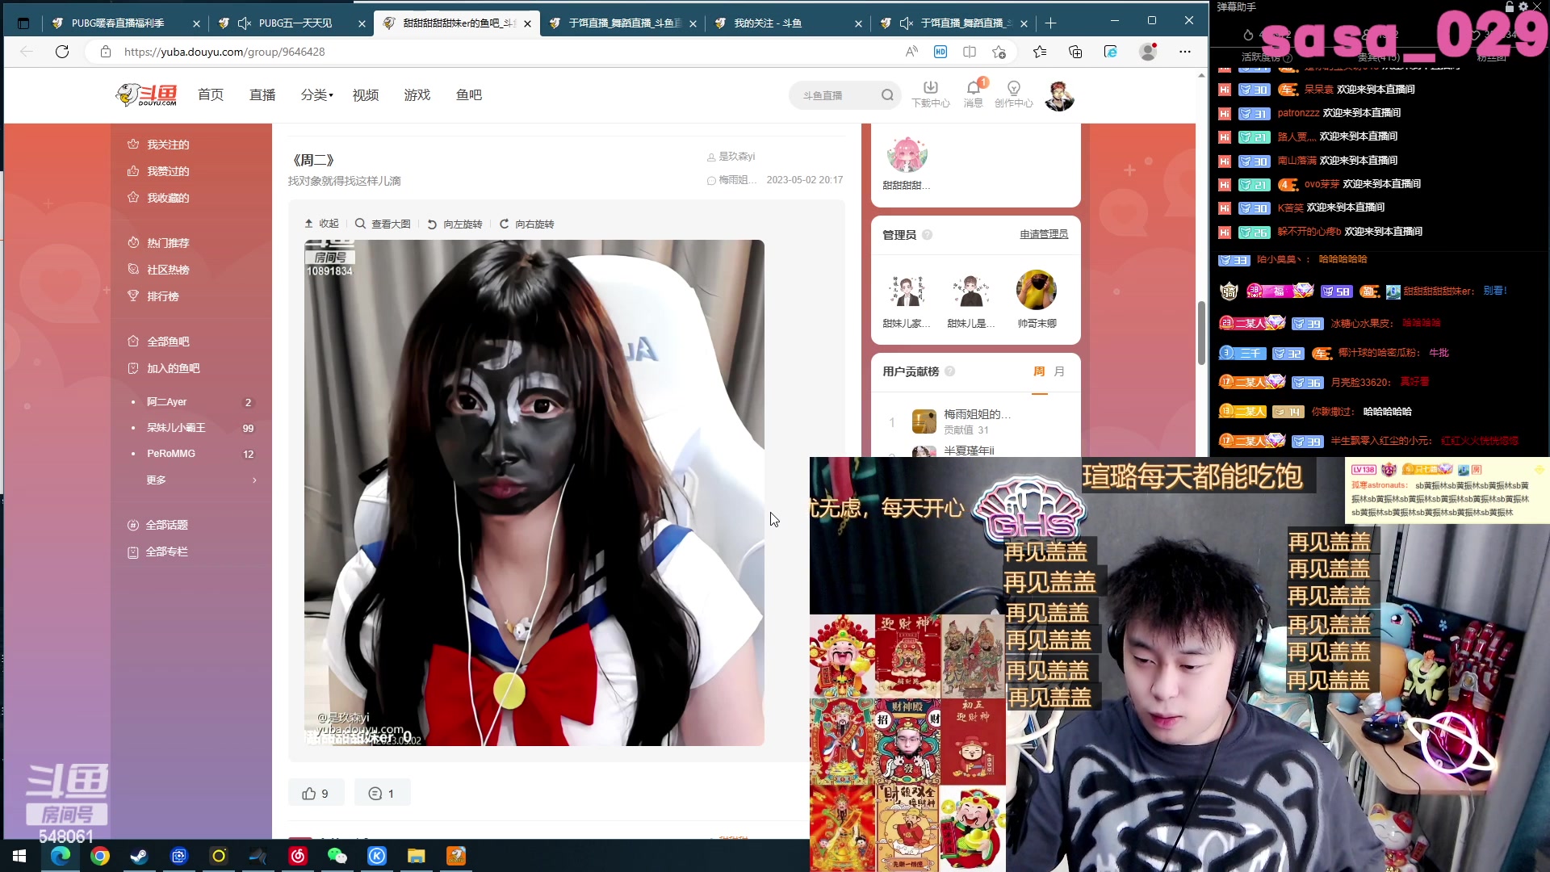Open the 创作中心 lightbulb icon
This screenshot has width=1550, height=872.
[1014, 94]
